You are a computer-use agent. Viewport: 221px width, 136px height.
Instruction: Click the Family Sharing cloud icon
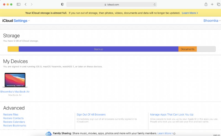tap(49, 134)
